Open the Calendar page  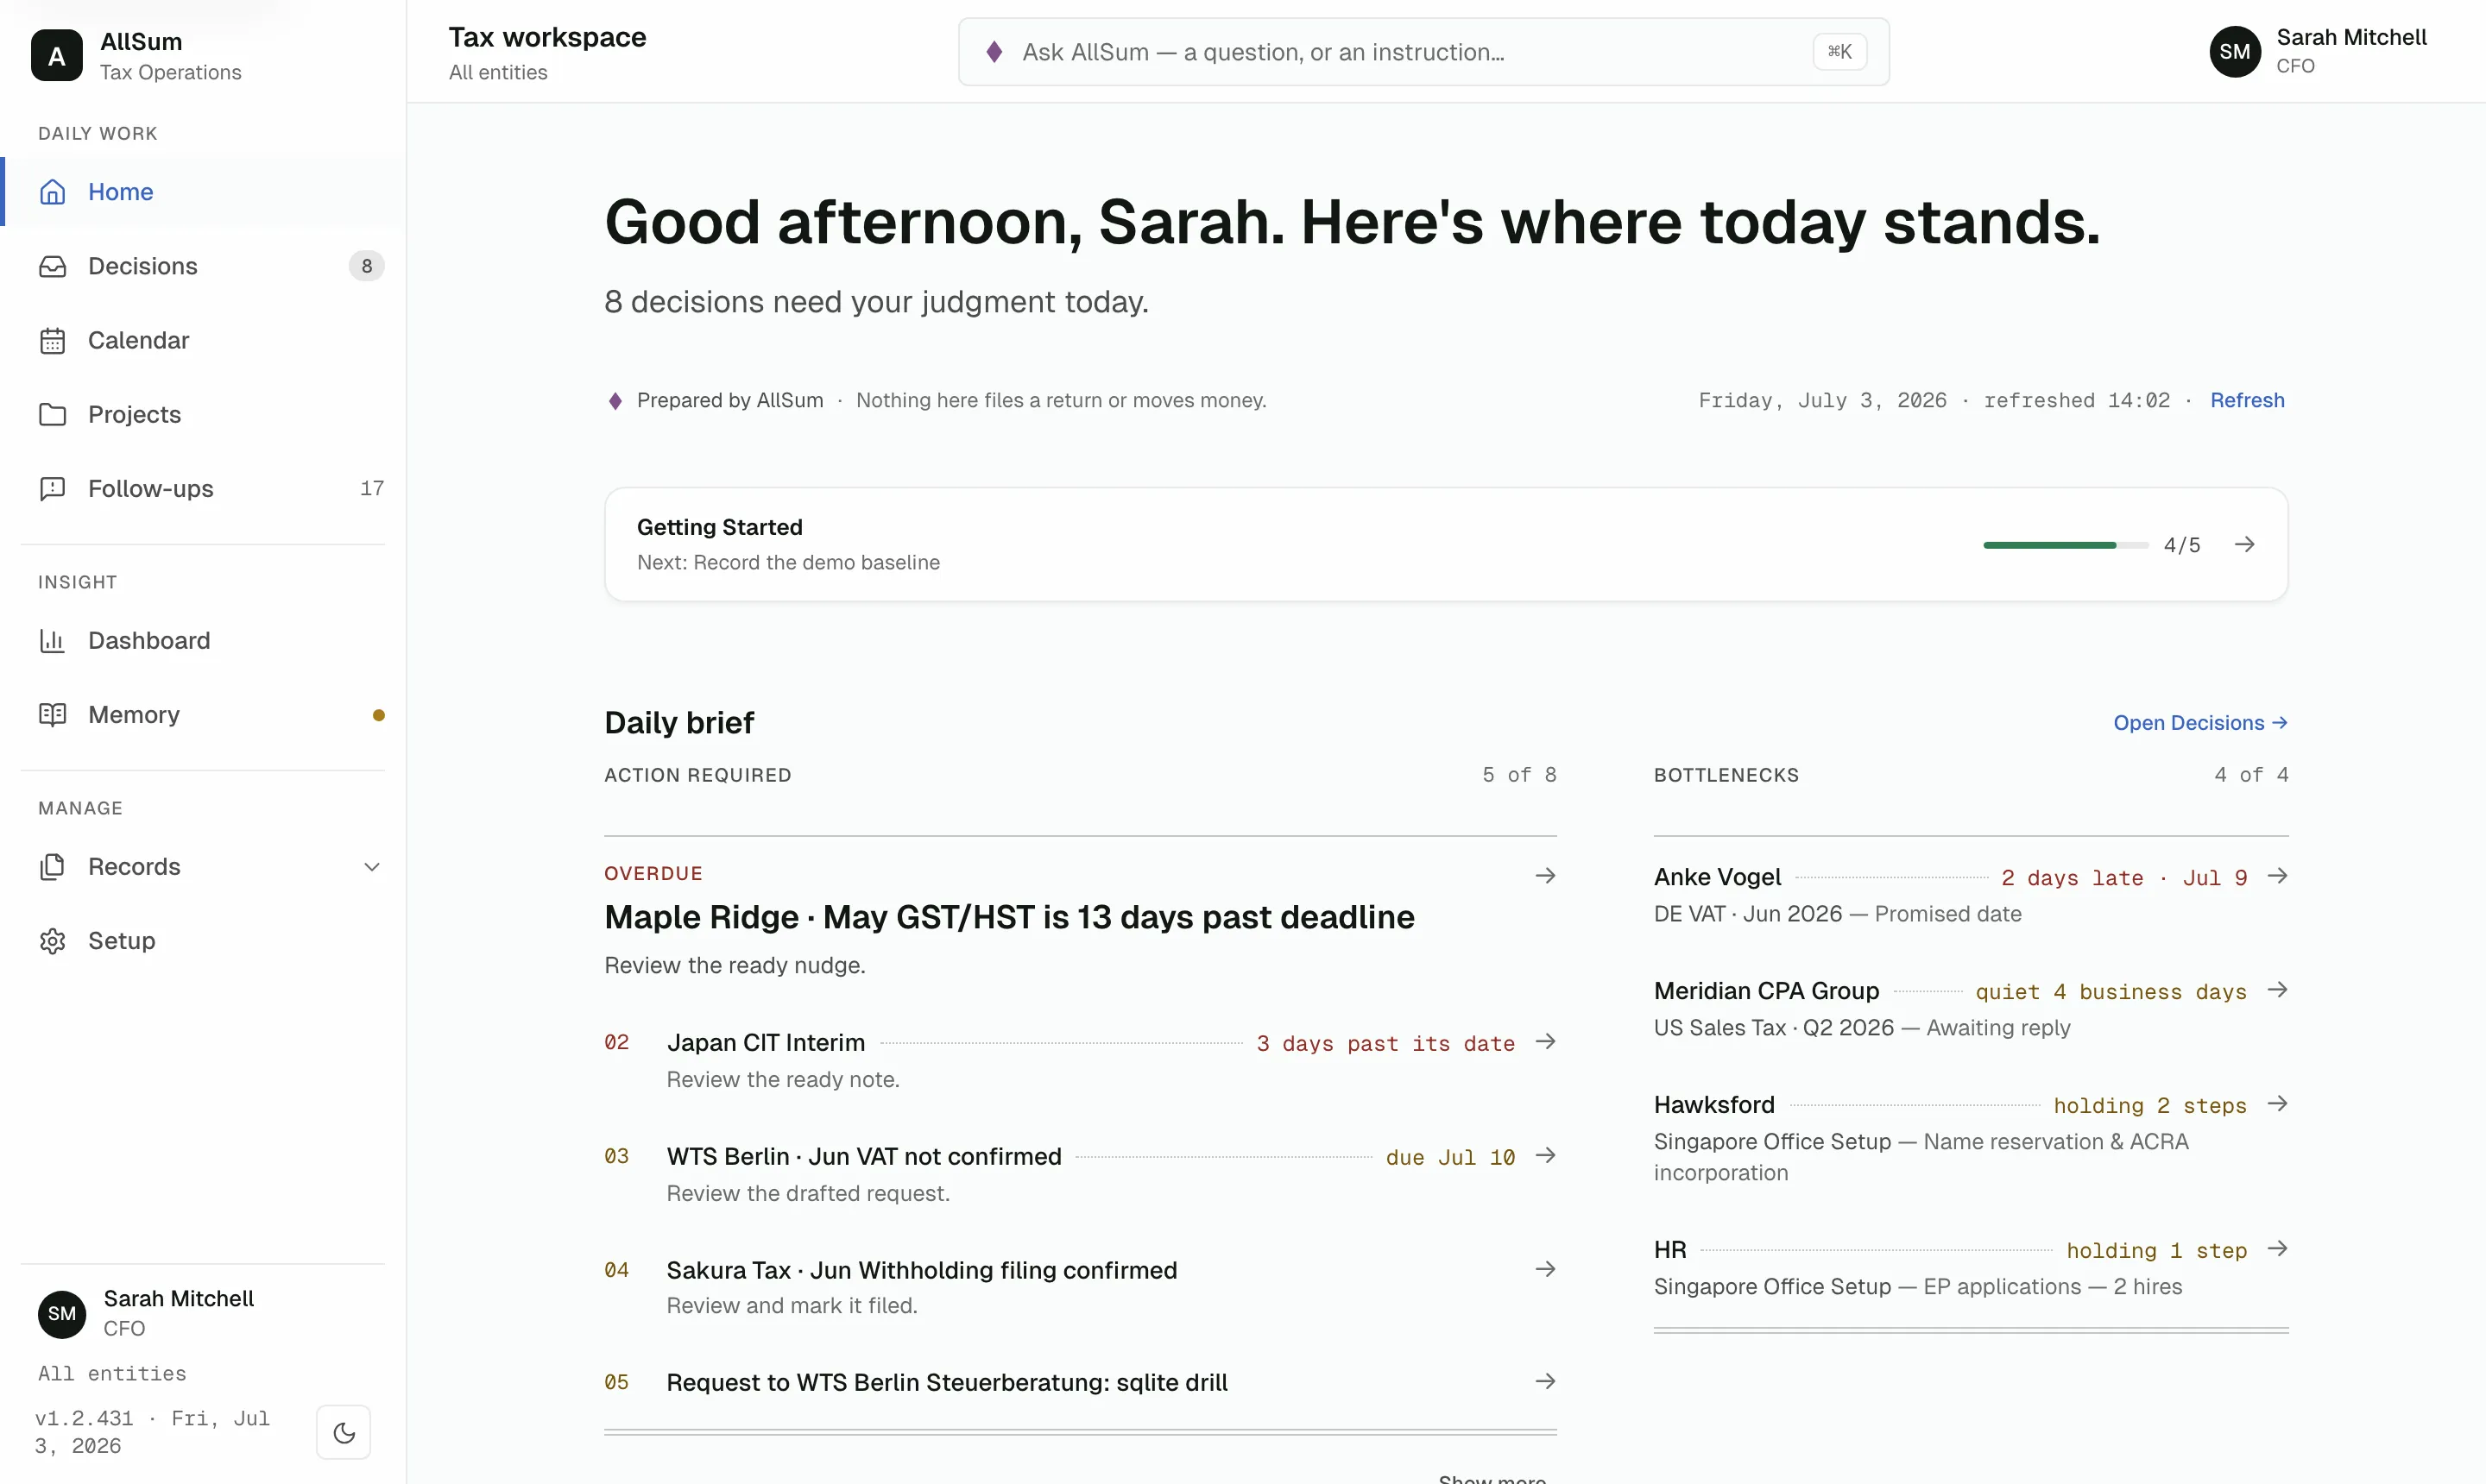pyautogui.click(x=203, y=340)
